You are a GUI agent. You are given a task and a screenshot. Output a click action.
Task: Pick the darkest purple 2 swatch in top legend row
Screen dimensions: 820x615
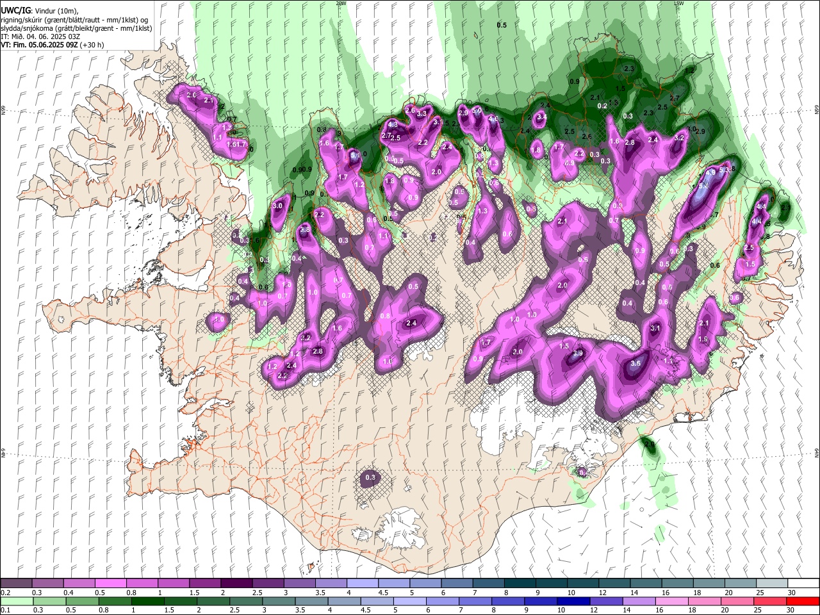click(x=236, y=584)
